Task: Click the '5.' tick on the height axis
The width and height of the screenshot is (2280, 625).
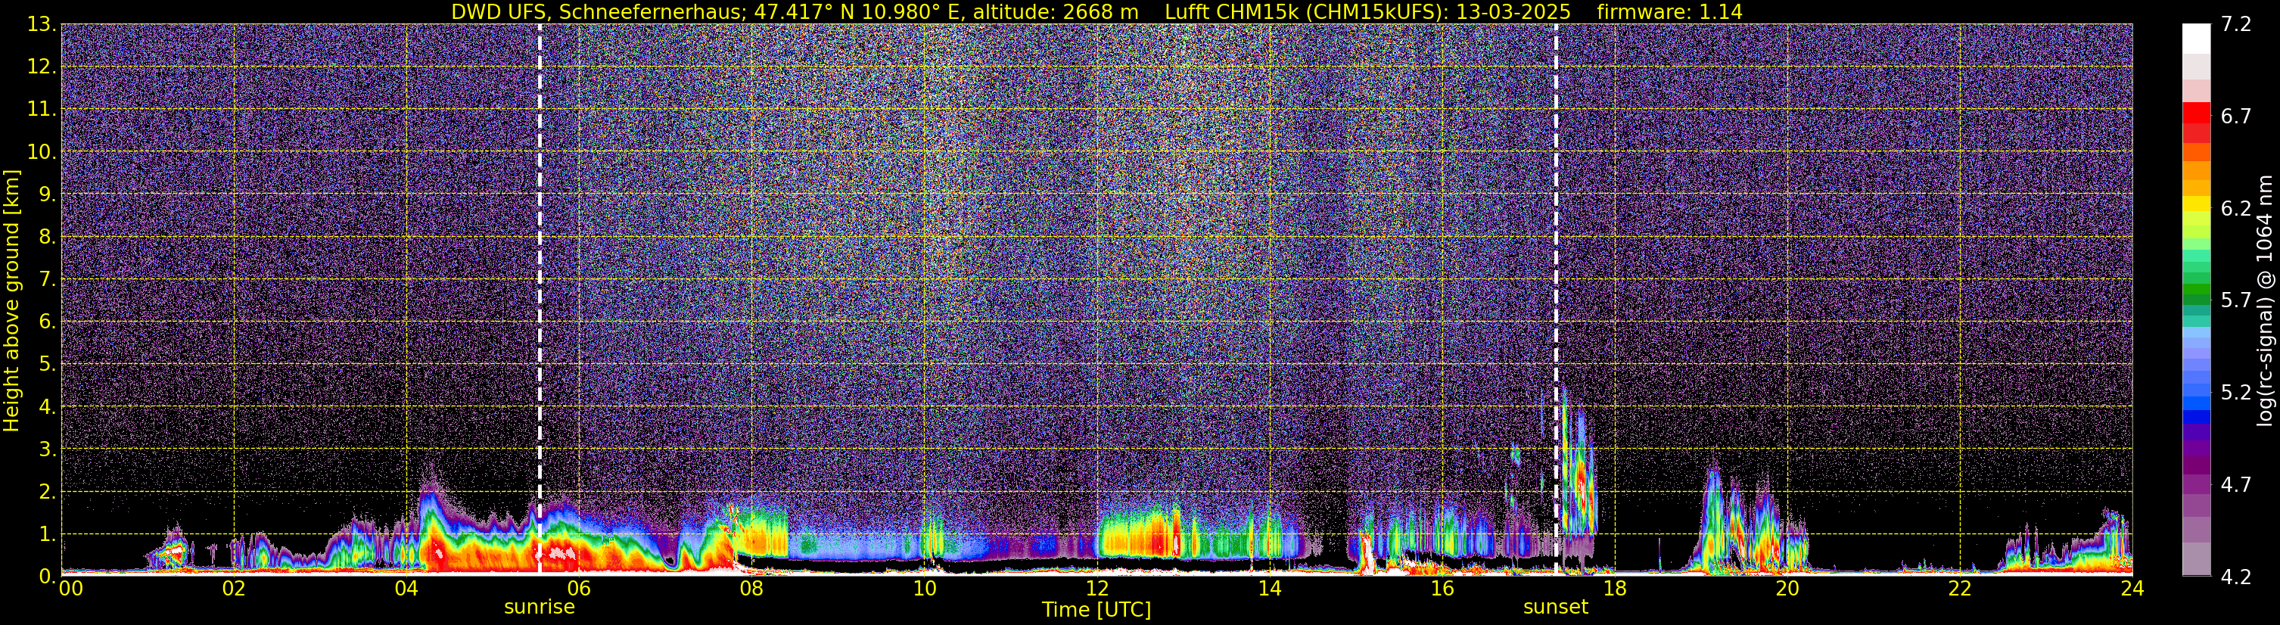Action: tap(46, 365)
